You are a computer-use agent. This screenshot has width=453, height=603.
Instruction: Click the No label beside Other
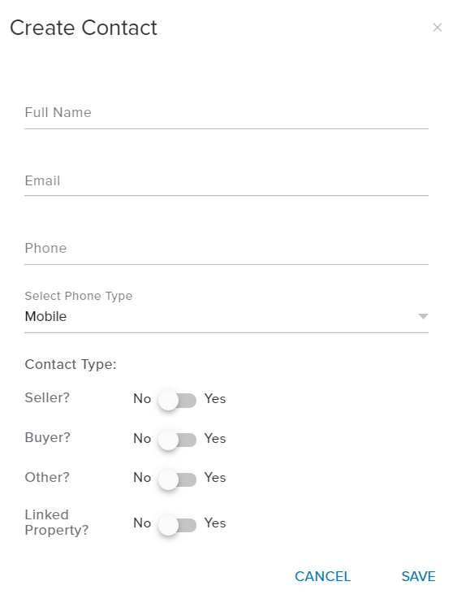coord(142,477)
